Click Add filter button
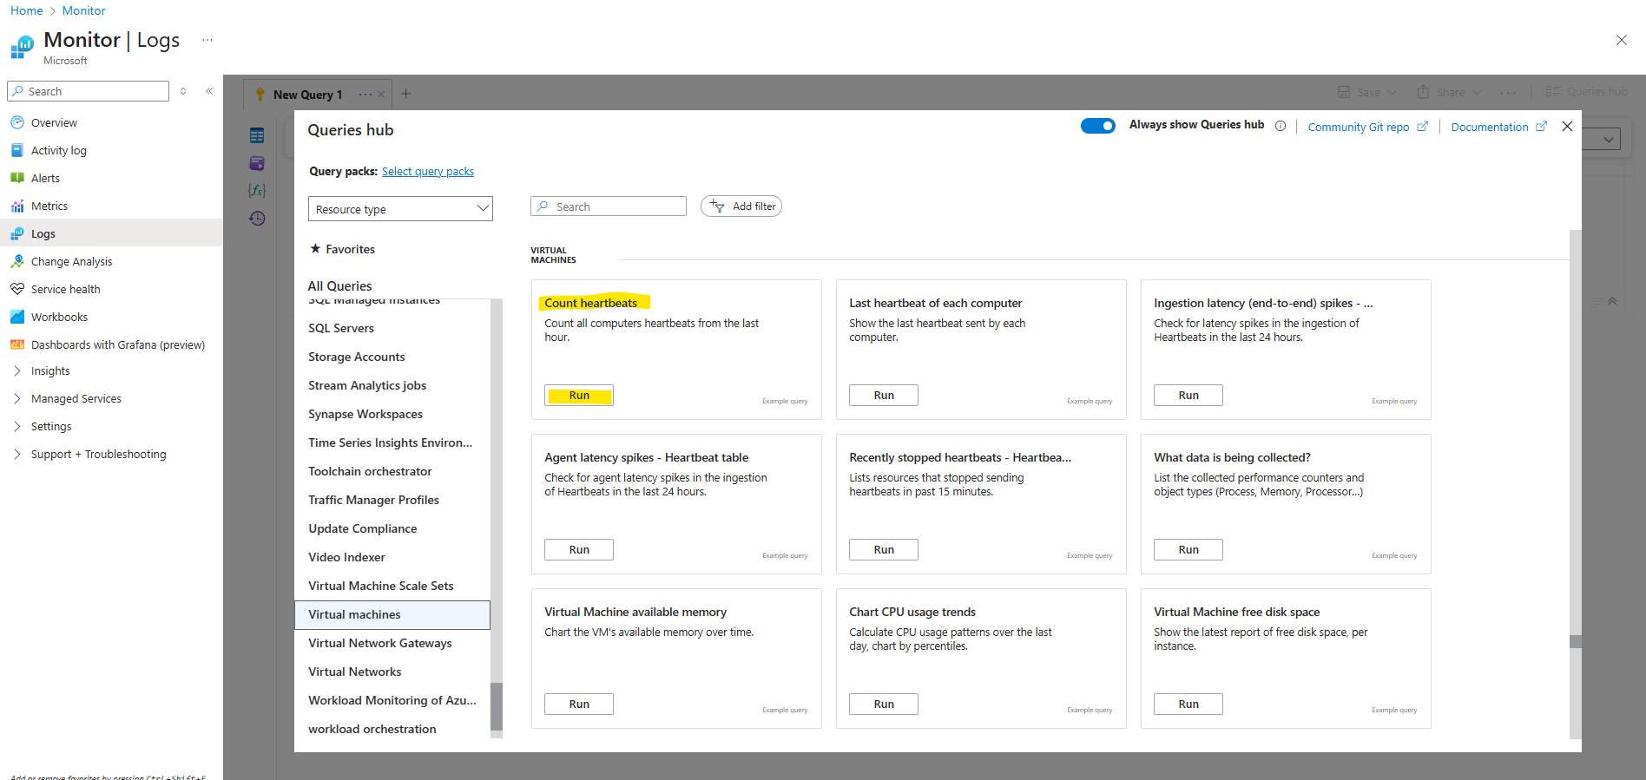Screen dimensions: 1646x780 741,206
